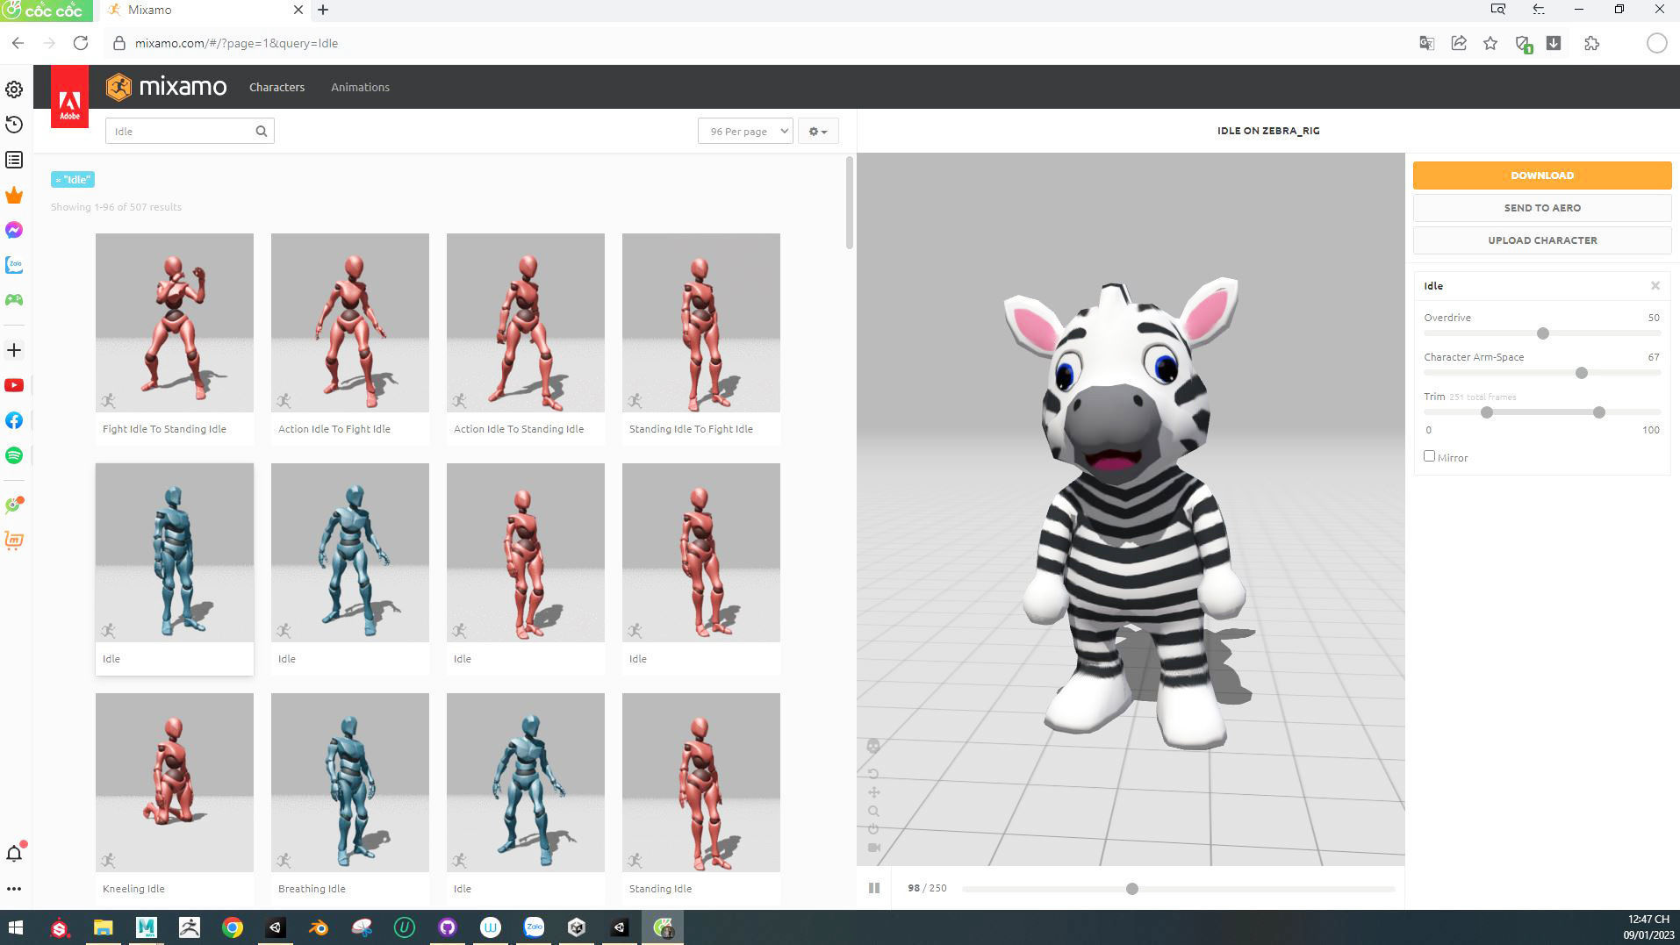1680x945 pixels.
Task: Select the Kneeling Idle animation thumbnail
Action: coord(175,783)
